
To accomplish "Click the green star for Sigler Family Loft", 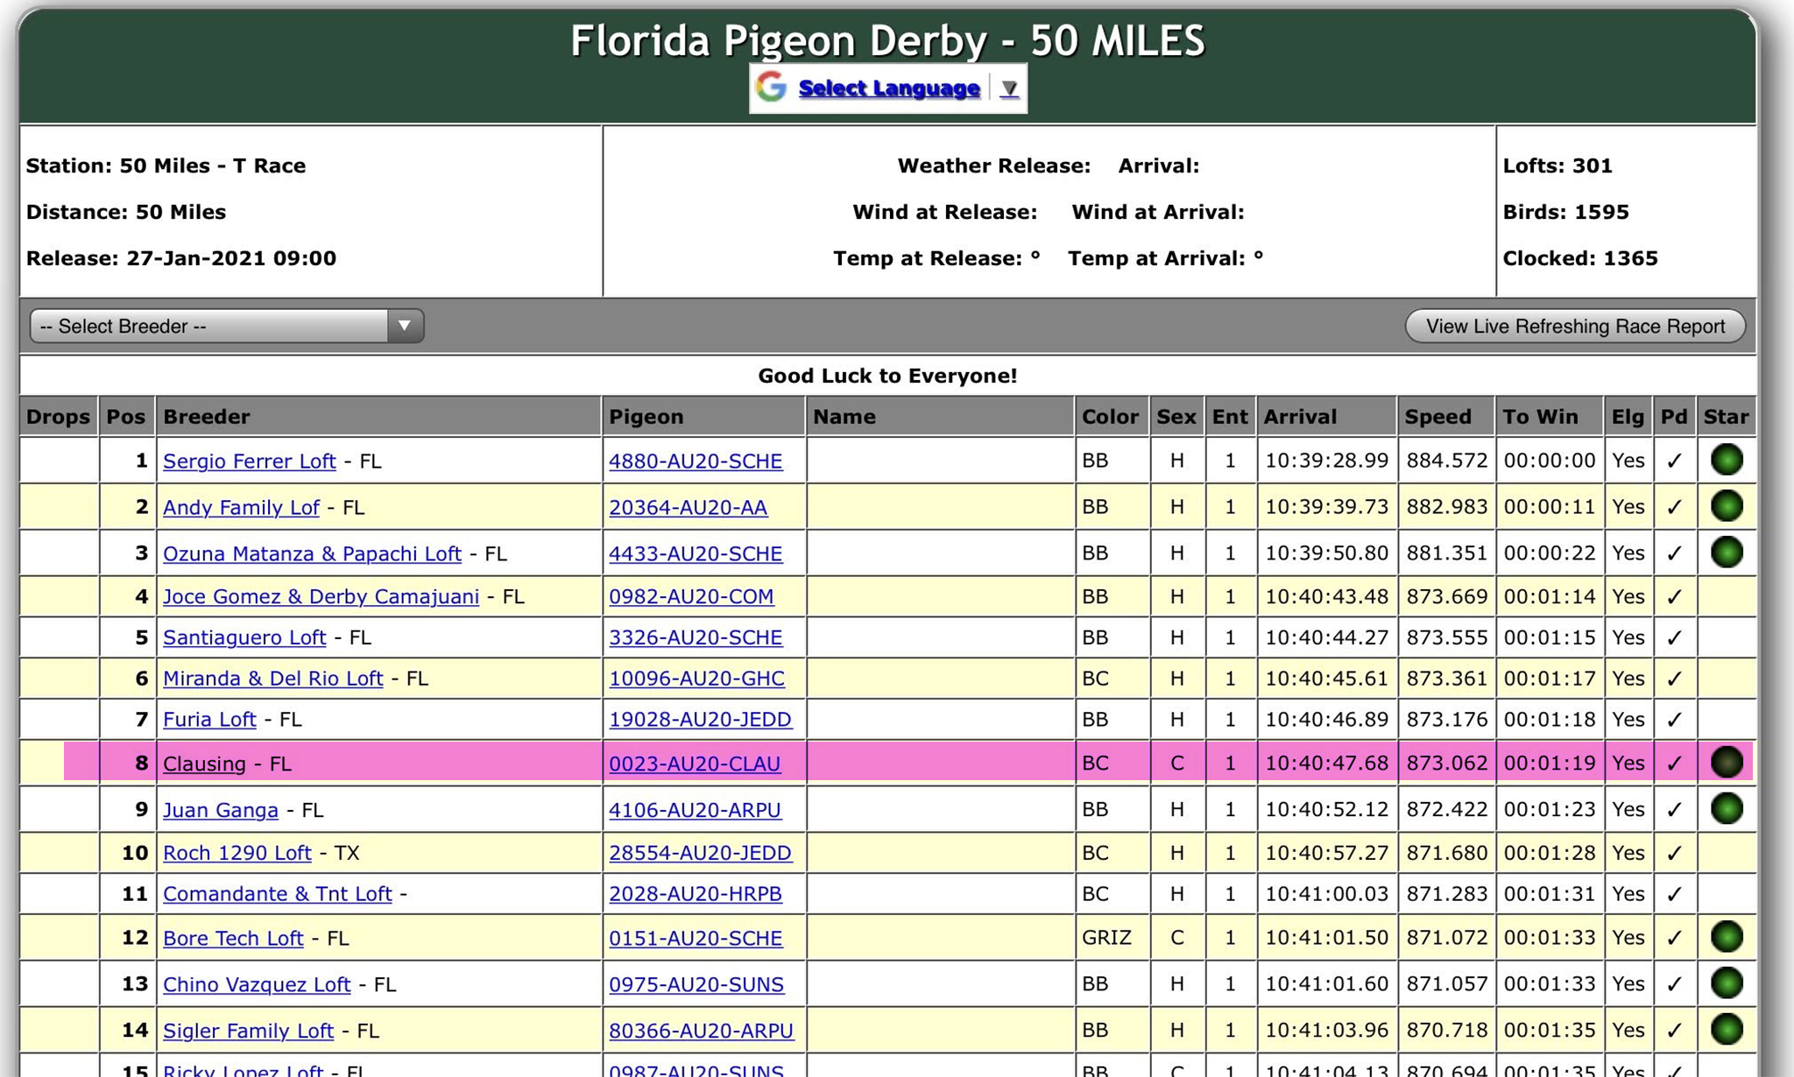I will [x=1727, y=1030].
